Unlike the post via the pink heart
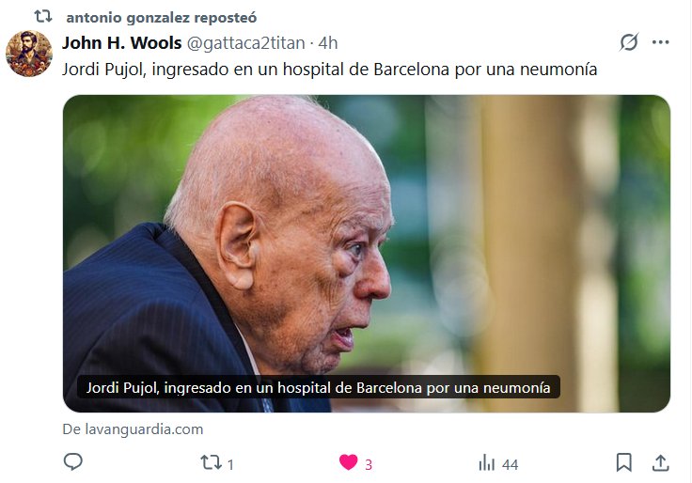Viewport: 692px width, 483px height. click(x=348, y=462)
